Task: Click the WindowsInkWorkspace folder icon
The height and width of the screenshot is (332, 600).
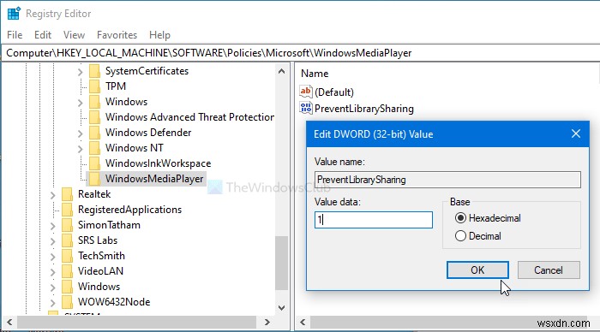Action: (94, 163)
